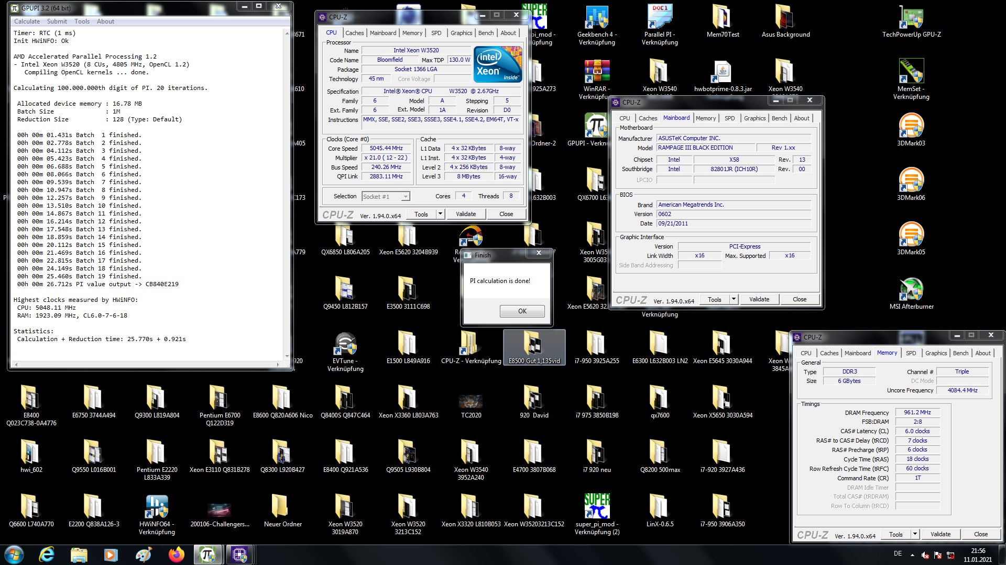This screenshot has height=565, width=1006.
Task: Click the Uncore Frequency value 4084.4 MHz
Action: pos(963,390)
